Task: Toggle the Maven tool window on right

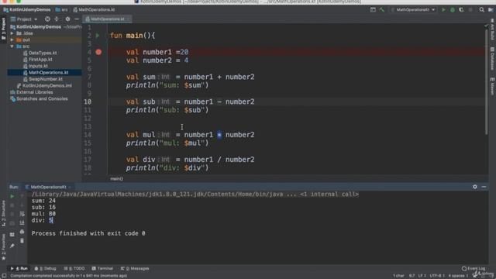Action: (492, 86)
